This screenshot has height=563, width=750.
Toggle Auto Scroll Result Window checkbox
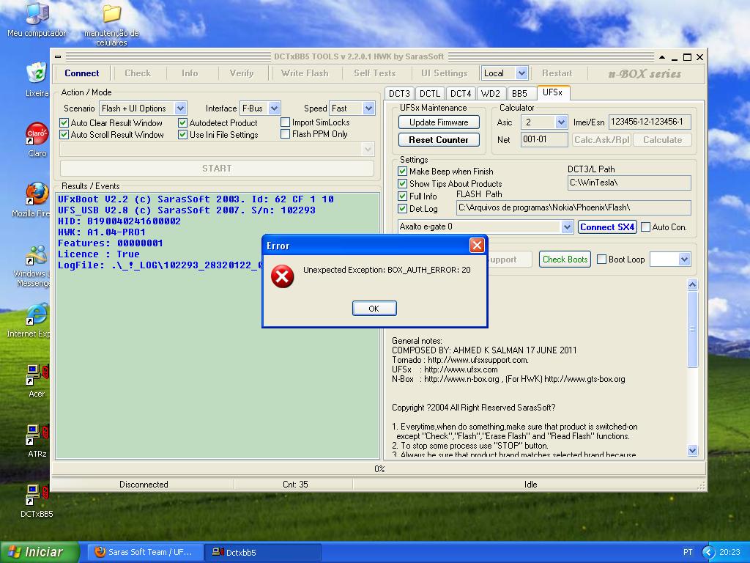[64, 135]
